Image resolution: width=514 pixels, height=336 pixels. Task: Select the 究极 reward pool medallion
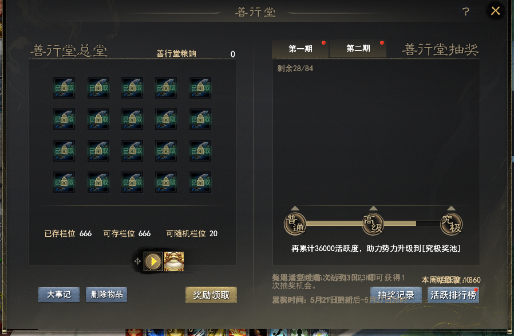click(x=452, y=224)
